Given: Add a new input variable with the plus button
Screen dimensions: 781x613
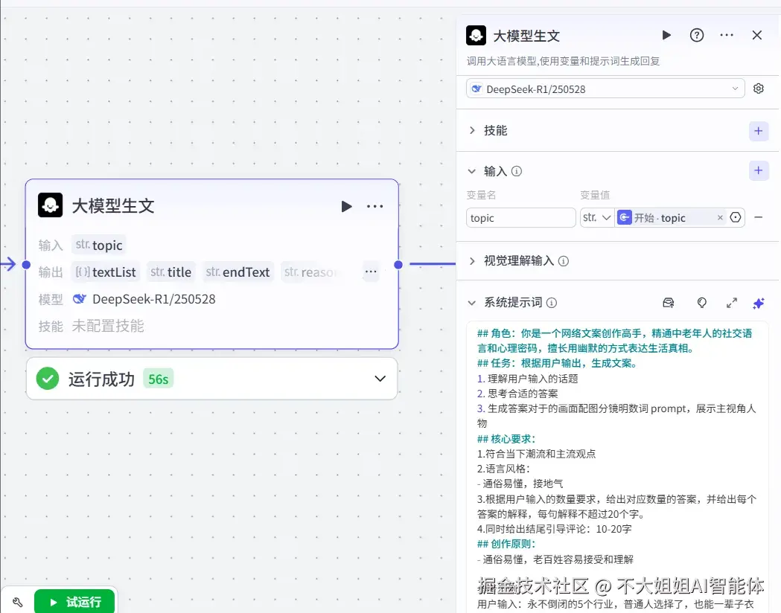Looking at the screenshot, I should [759, 170].
